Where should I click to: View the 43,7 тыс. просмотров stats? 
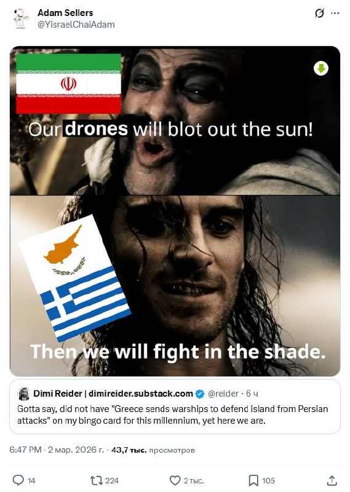pos(153,450)
